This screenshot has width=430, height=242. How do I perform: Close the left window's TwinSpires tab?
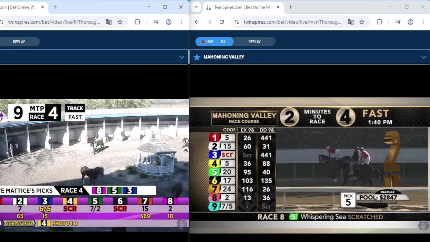tap(42, 7)
